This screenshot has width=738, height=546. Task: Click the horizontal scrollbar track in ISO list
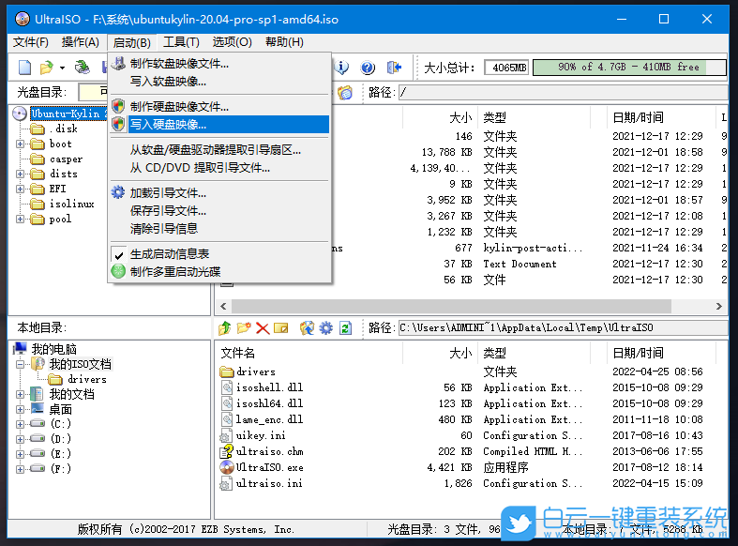(471, 306)
